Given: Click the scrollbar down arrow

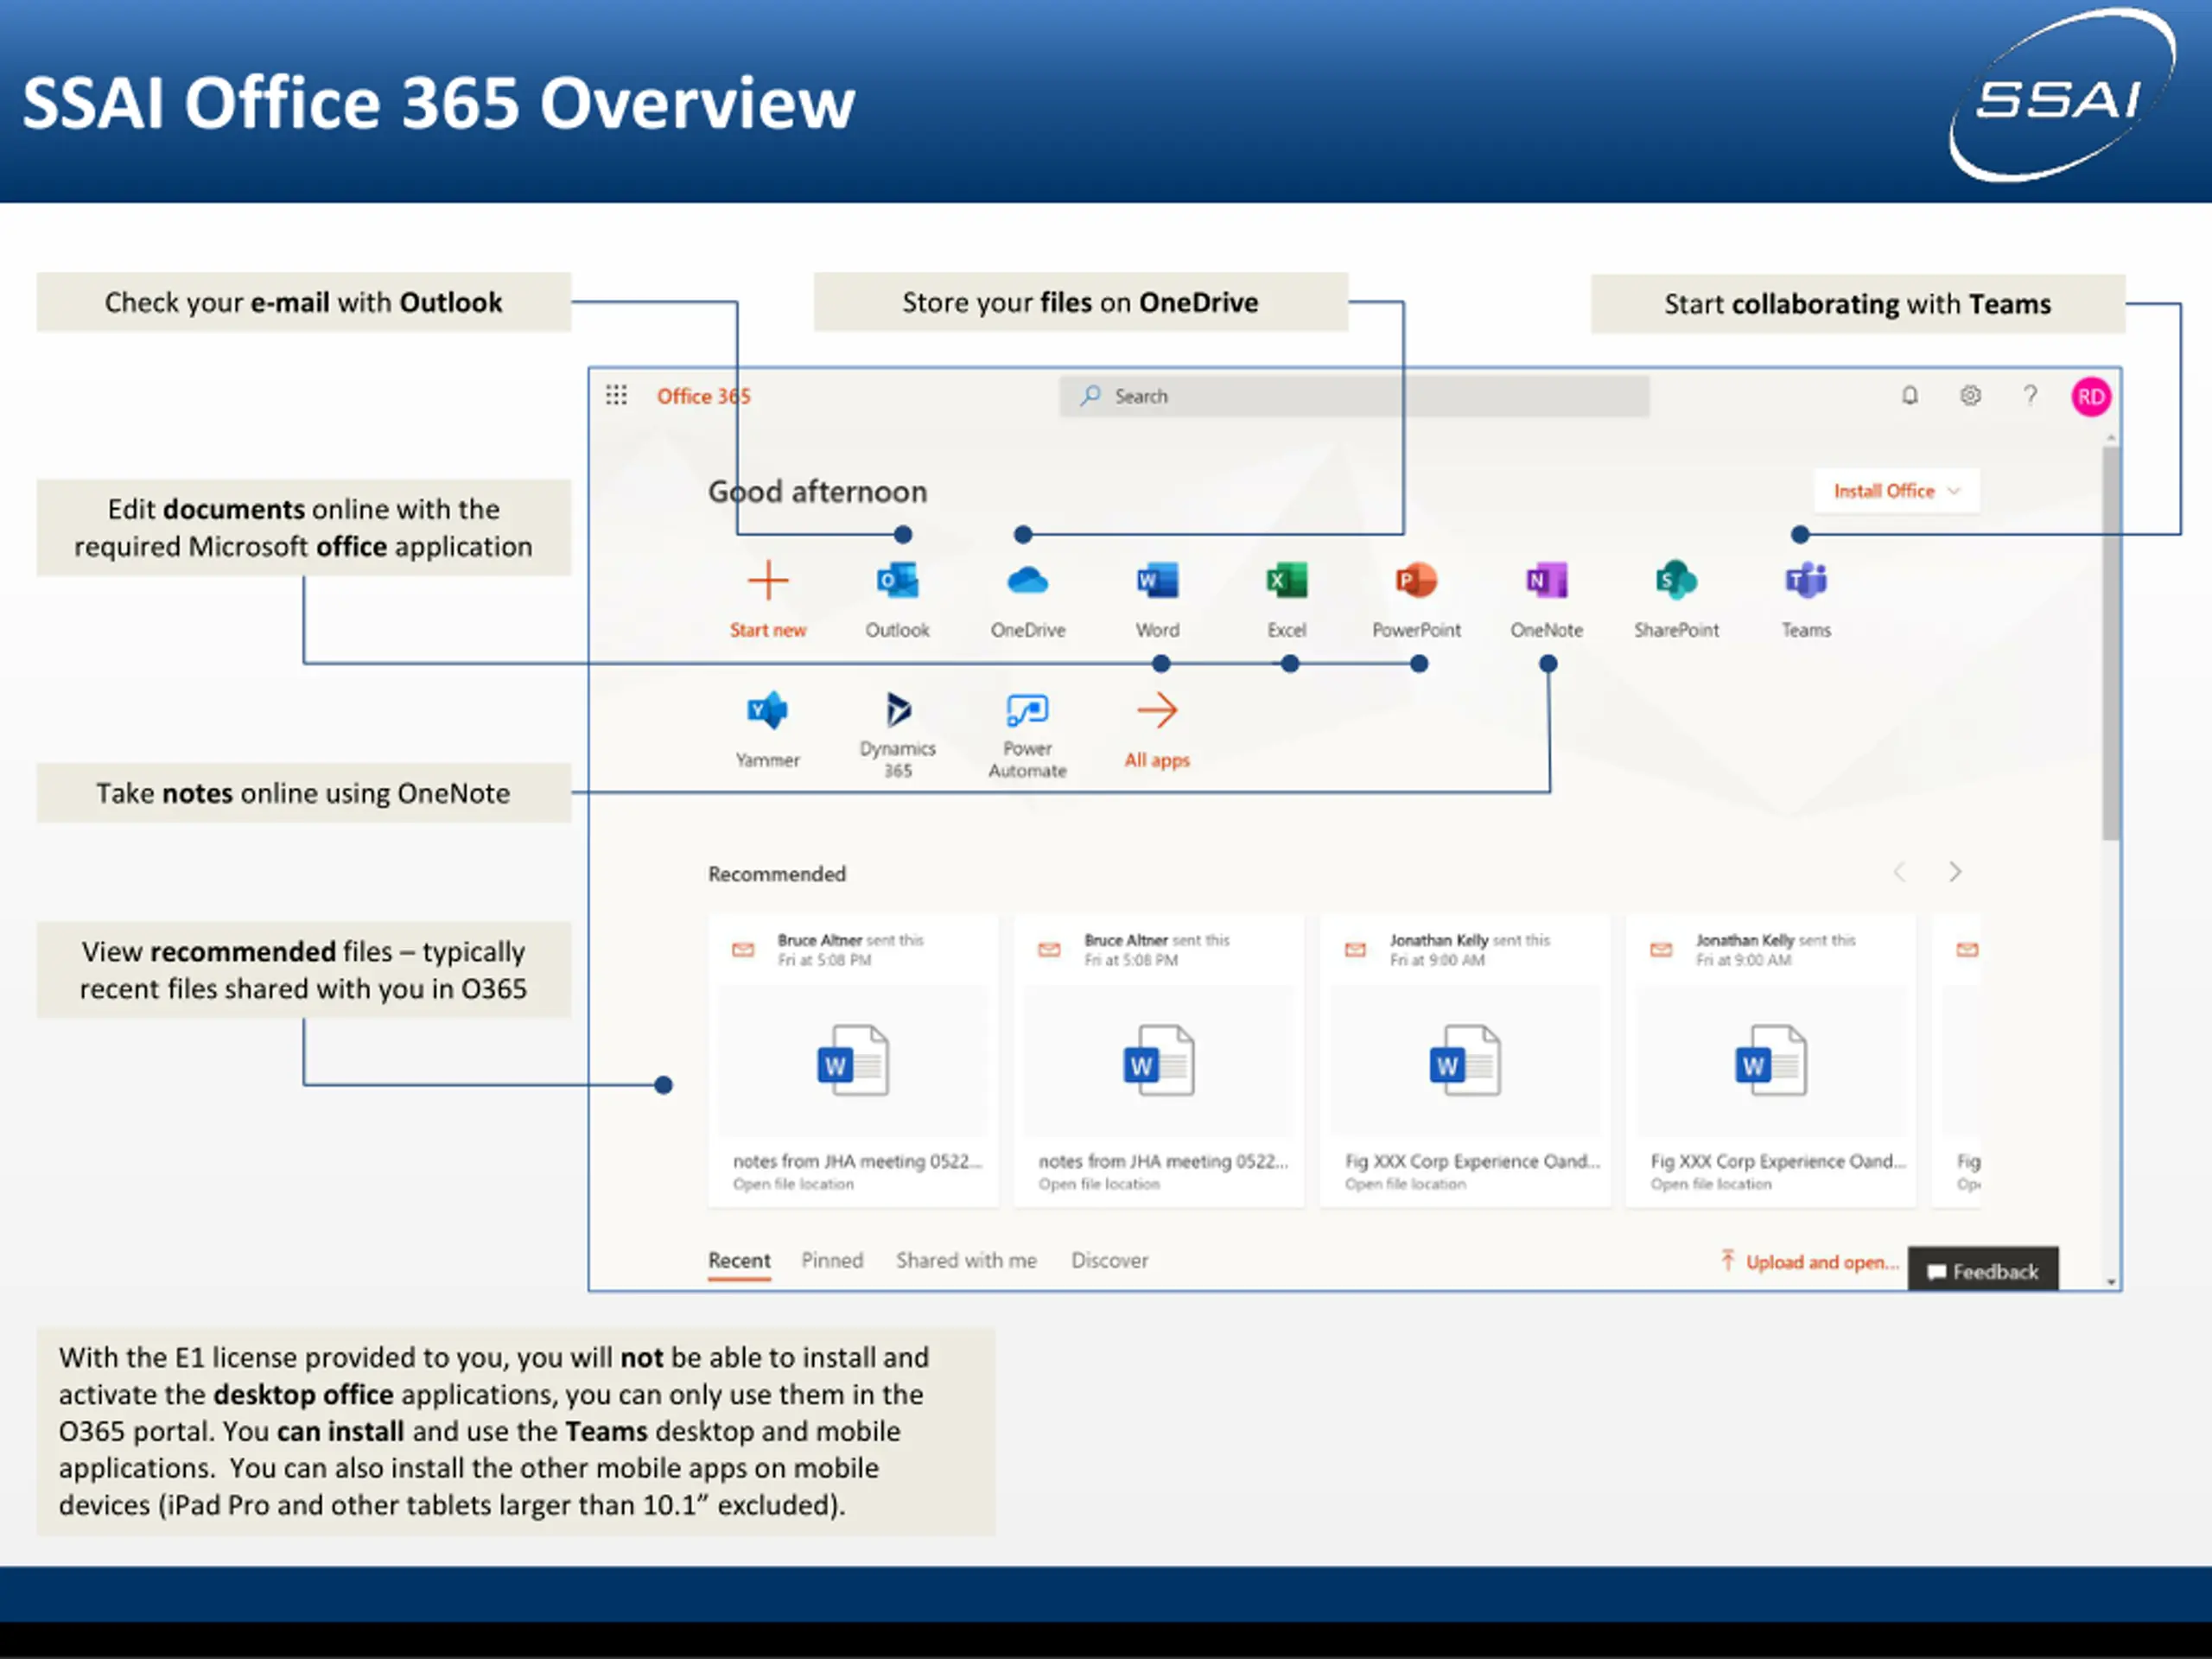Looking at the screenshot, I should click(x=2110, y=1281).
